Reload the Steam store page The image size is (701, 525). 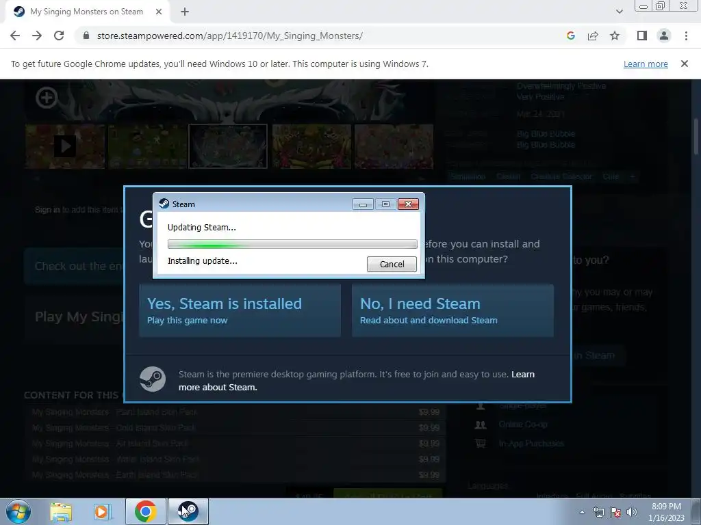(x=59, y=36)
